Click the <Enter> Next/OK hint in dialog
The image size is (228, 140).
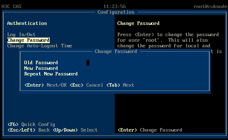point(46,85)
